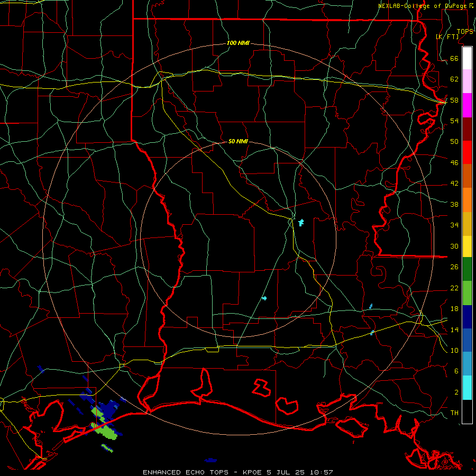Click the "50" scale value
This screenshot has height=476, width=476.
(454, 142)
